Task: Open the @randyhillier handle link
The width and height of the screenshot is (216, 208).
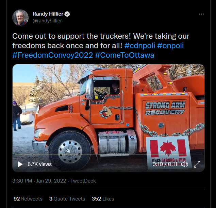Action: tap(47, 21)
